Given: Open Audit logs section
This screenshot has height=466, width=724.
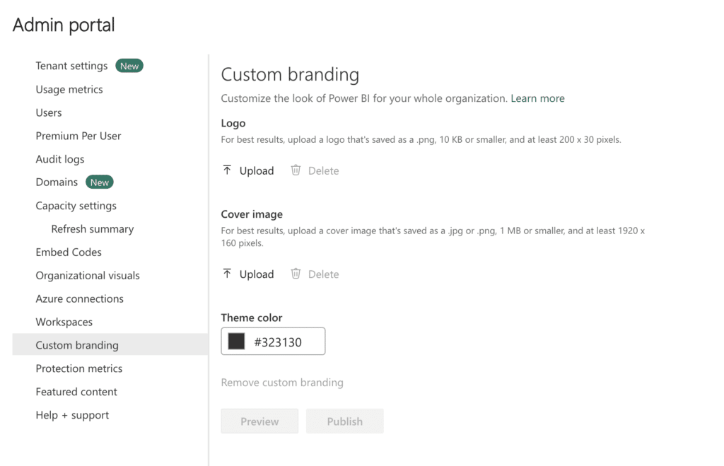Looking at the screenshot, I should [60, 159].
